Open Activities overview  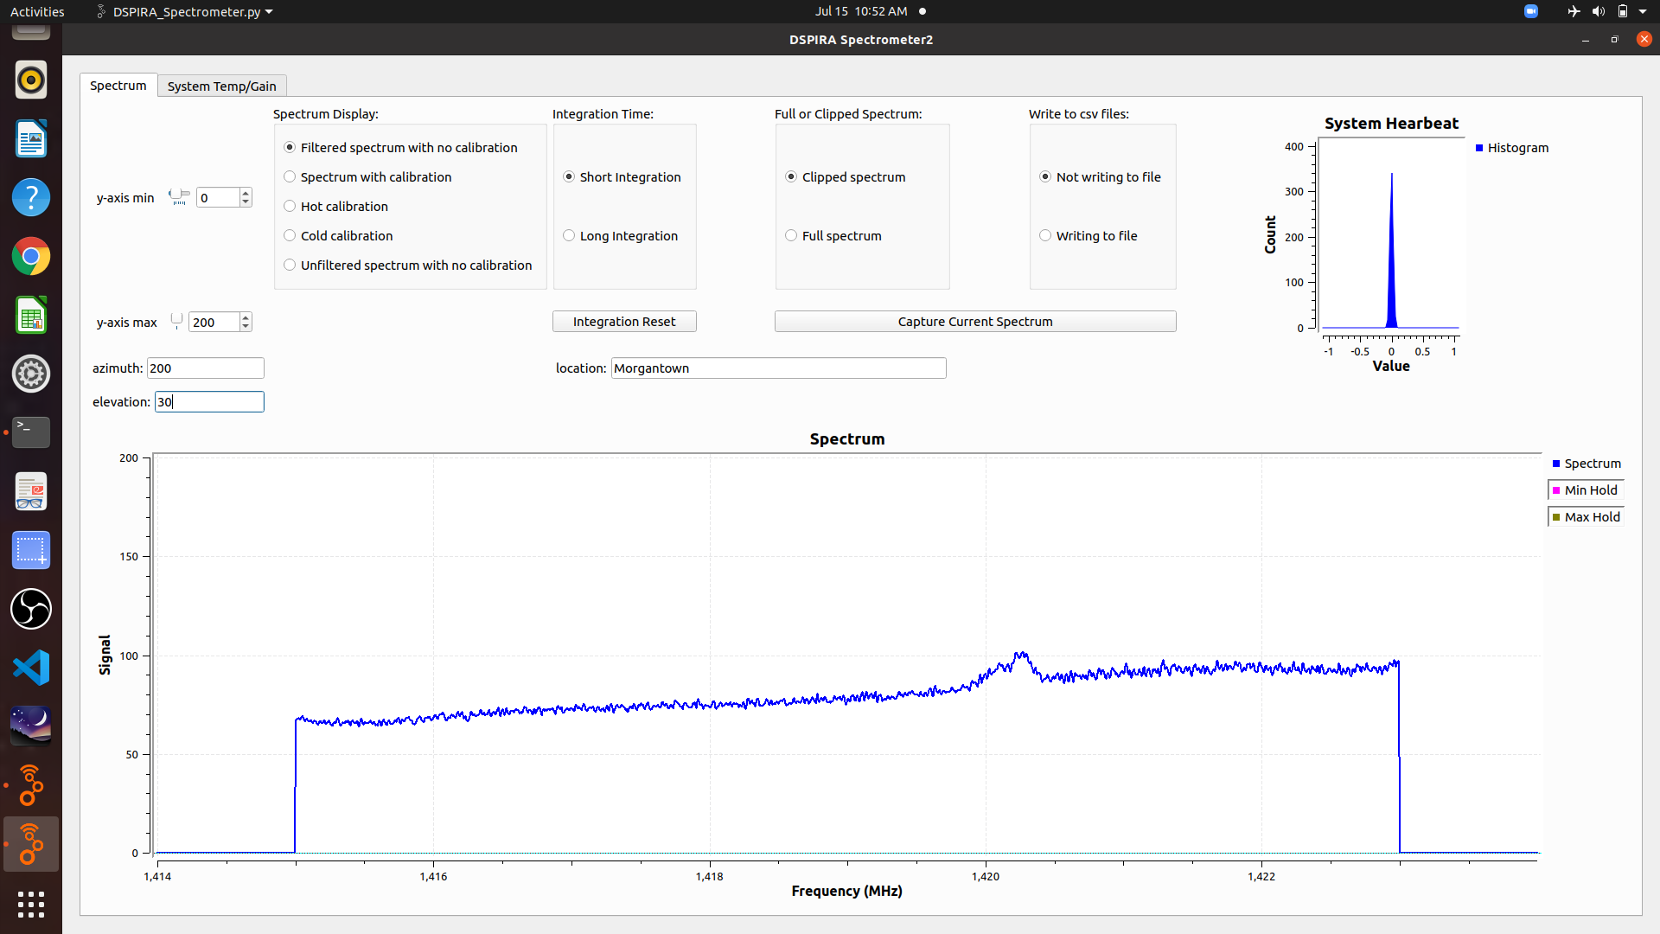click(37, 11)
